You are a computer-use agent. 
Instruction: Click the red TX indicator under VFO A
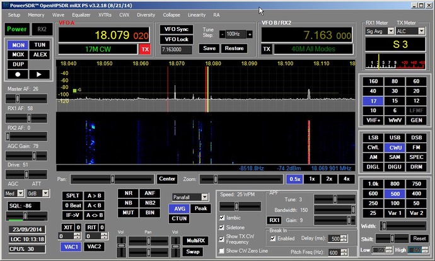click(x=145, y=49)
